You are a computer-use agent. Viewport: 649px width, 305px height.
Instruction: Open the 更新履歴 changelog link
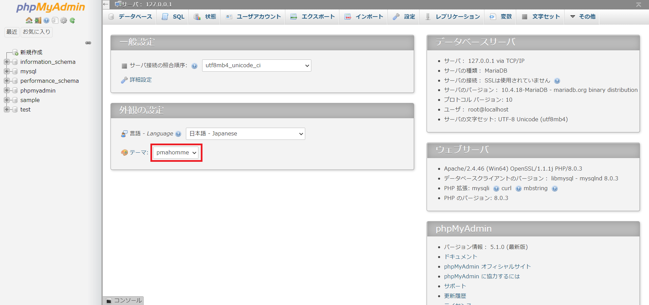[x=455, y=296]
